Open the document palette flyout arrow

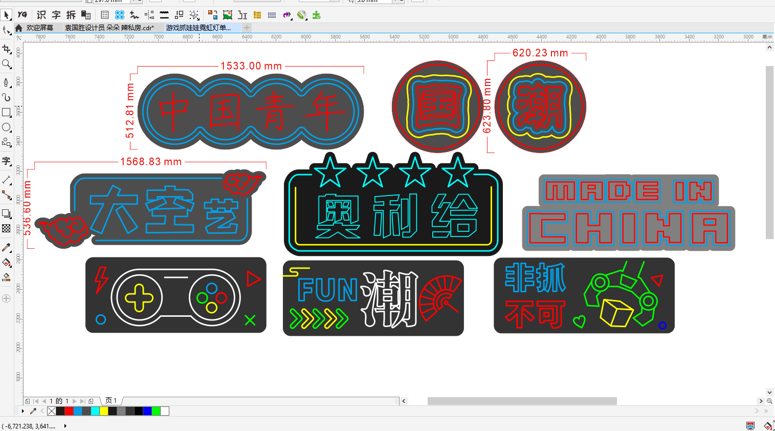coord(23,411)
